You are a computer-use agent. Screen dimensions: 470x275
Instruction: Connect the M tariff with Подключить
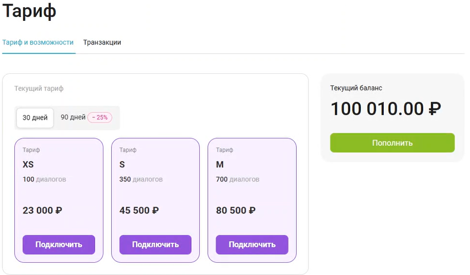pos(252,245)
